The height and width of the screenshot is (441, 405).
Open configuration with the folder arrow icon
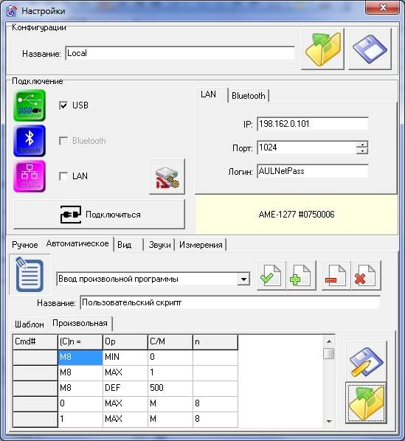tap(322, 49)
